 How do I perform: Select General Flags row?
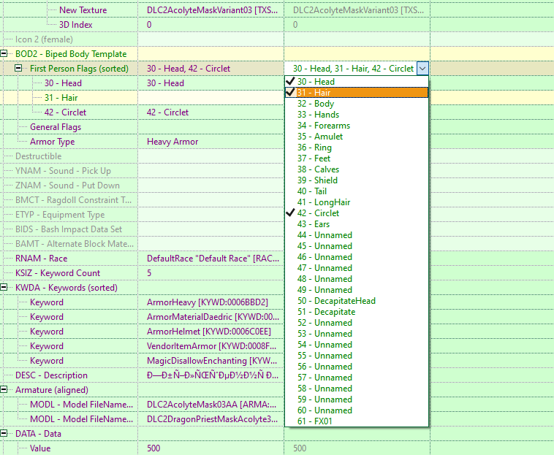[56, 127]
